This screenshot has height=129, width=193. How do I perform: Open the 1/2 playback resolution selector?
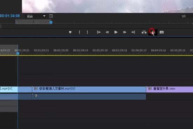coord(184,16)
